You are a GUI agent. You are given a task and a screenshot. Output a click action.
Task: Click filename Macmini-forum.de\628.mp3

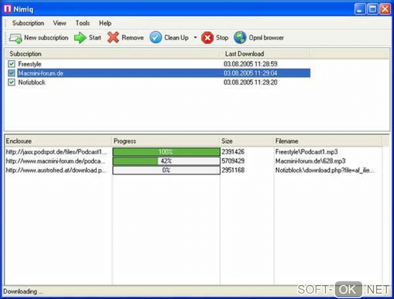[310, 161]
